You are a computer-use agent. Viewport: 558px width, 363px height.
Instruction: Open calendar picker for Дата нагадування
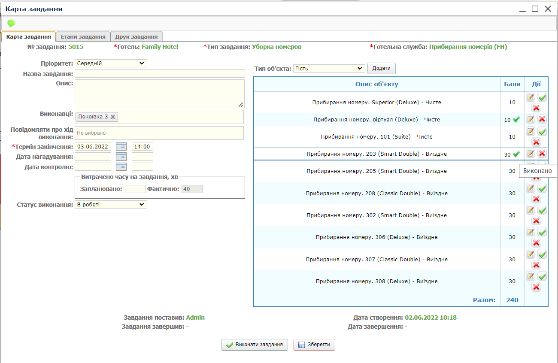coord(121,157)
